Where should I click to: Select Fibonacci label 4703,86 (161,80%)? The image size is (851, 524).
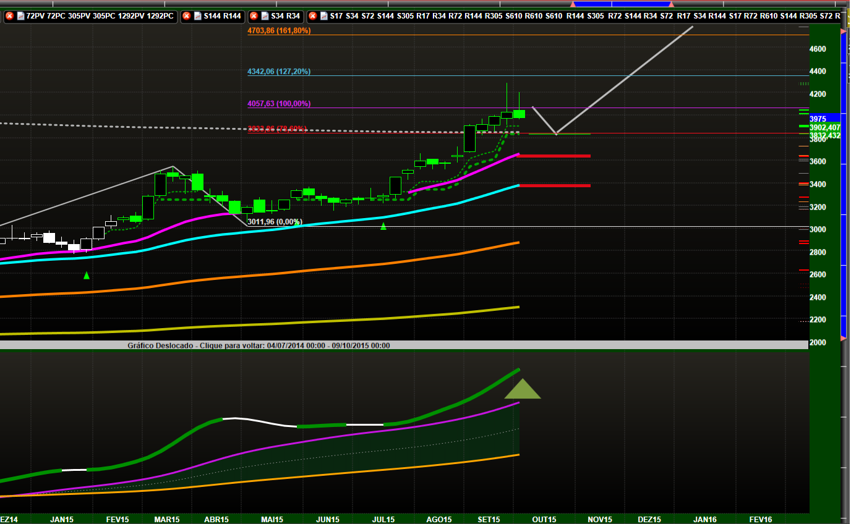[x=279, y=30]
